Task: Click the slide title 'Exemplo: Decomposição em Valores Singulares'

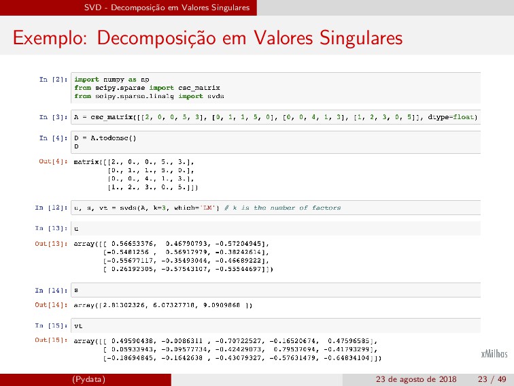Action: tap(207, 38)
